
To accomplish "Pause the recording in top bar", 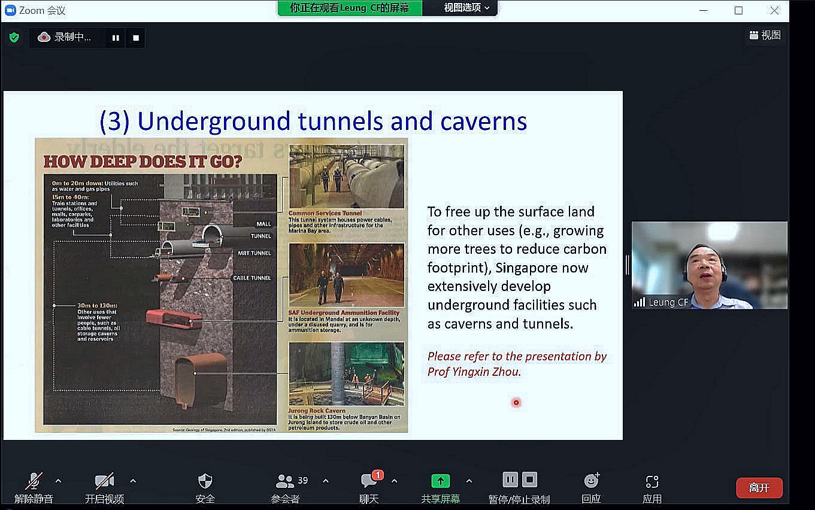I will [x=116, y=38].
